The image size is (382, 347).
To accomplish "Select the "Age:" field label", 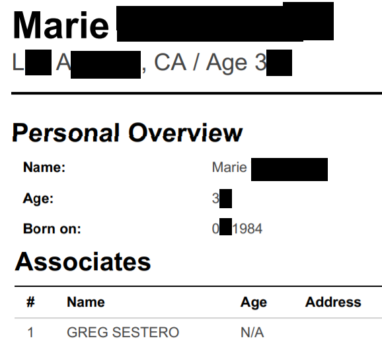I will pyautogui.click(x=38, y=198).
